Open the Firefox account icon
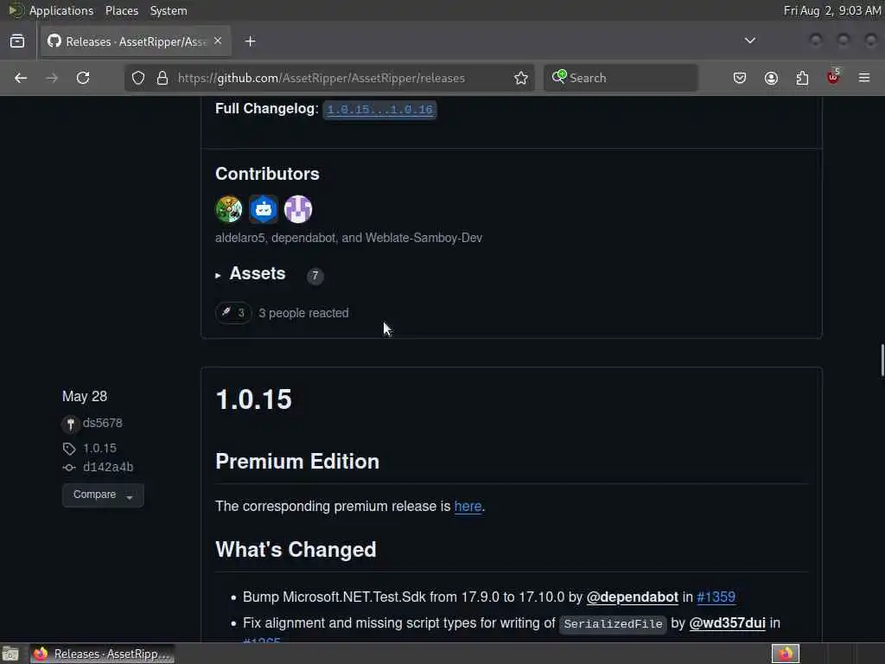Viewport: 885px width, 664px height. [x=771, y=78]
